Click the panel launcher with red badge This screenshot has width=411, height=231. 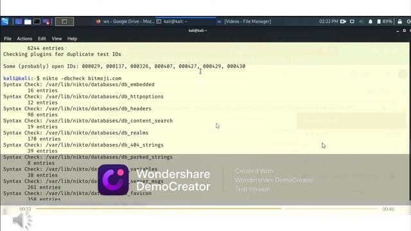pyautogui.click(x=46, y=22)
